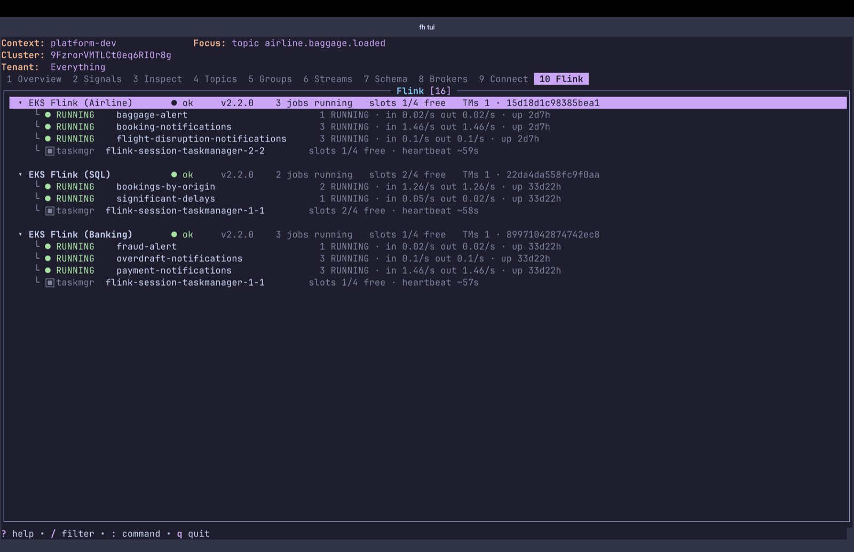Viewport: 854px width, 552px height.
Task: Go to the 3 Inspect tab
Action: [x=157, y=79]
